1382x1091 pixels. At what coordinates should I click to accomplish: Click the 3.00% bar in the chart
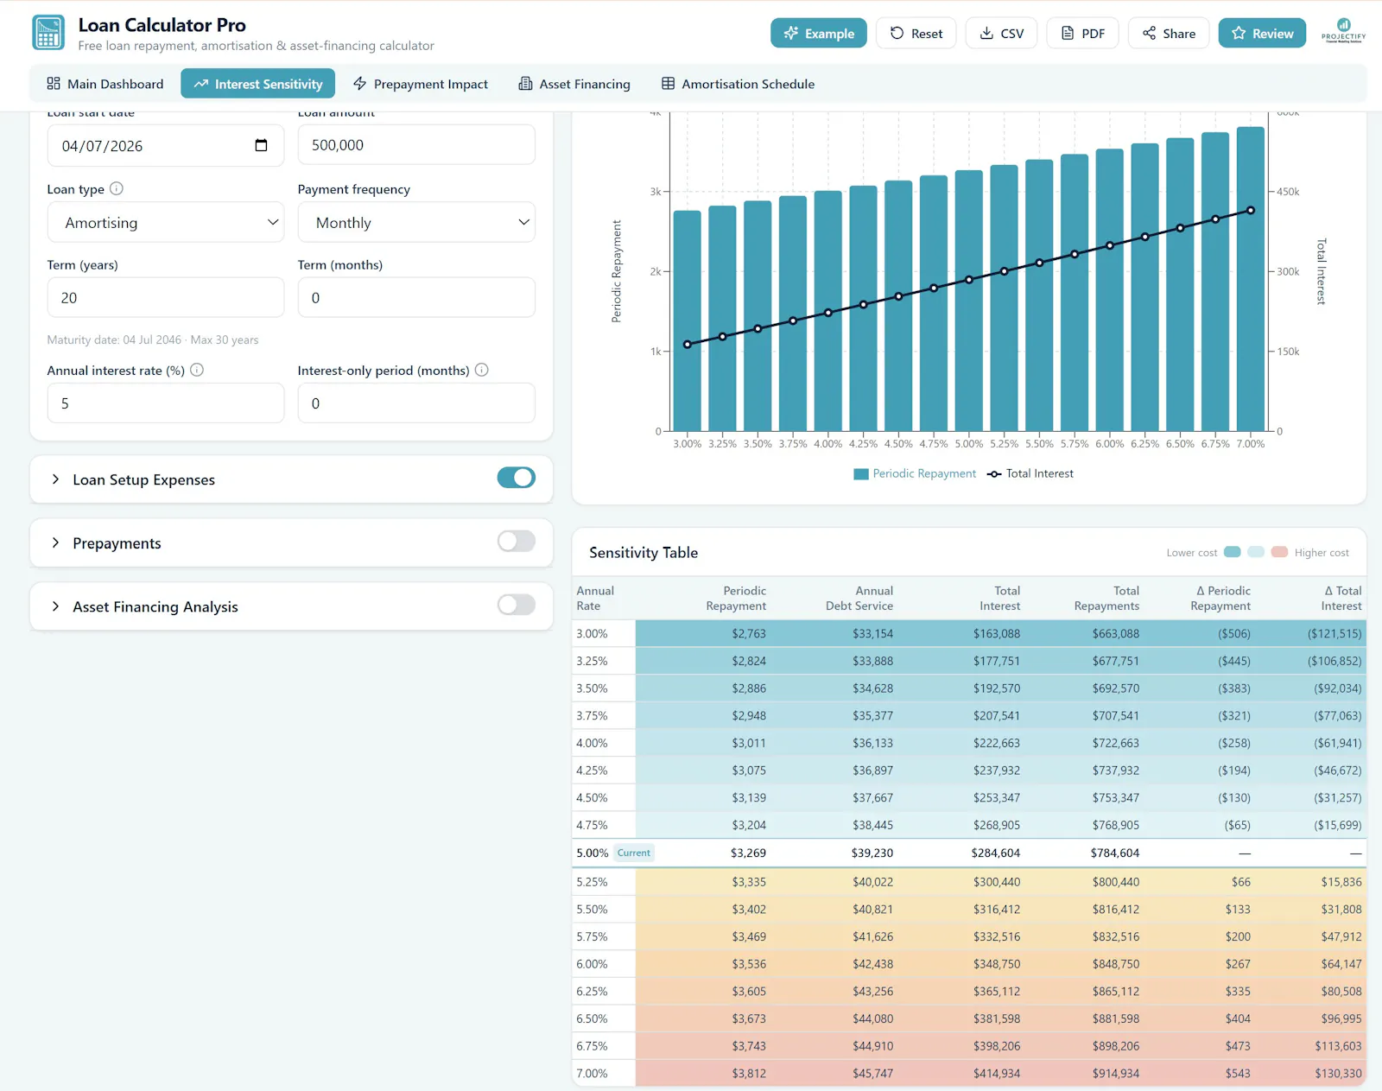click(688, 320)
